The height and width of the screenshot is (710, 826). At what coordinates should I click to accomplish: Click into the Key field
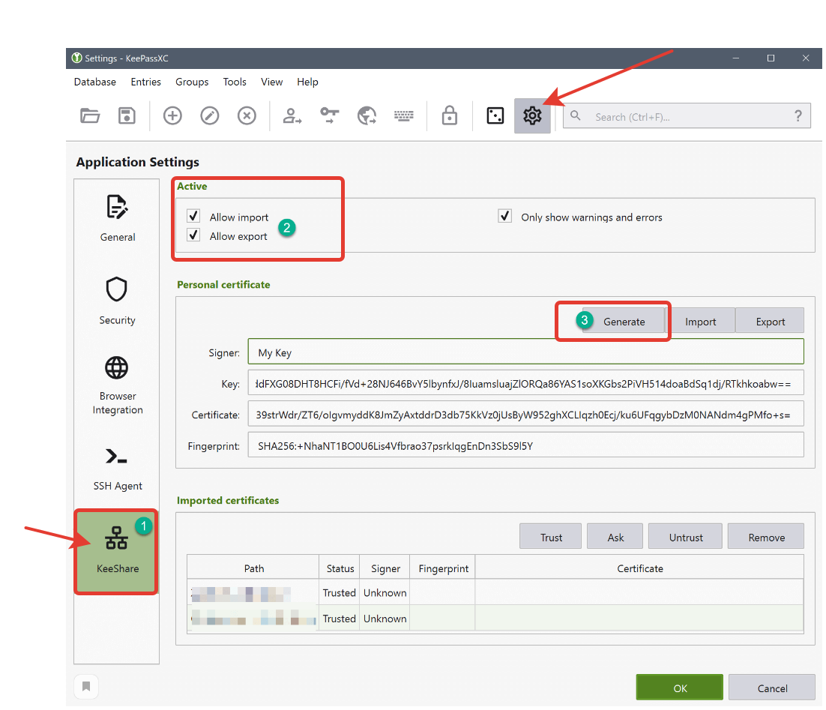525,383
